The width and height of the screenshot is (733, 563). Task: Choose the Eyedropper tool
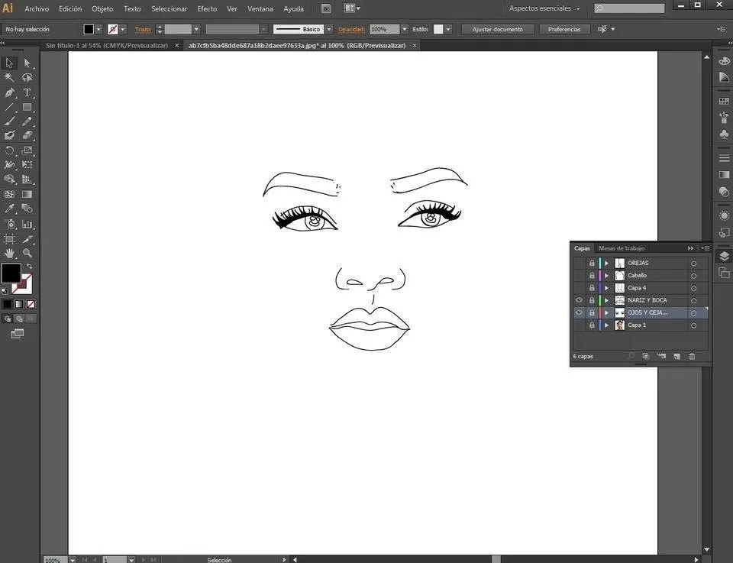click(10, 209)
